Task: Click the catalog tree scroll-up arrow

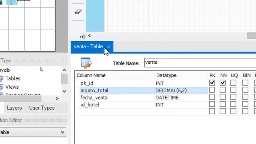Action: click(64, 70)
